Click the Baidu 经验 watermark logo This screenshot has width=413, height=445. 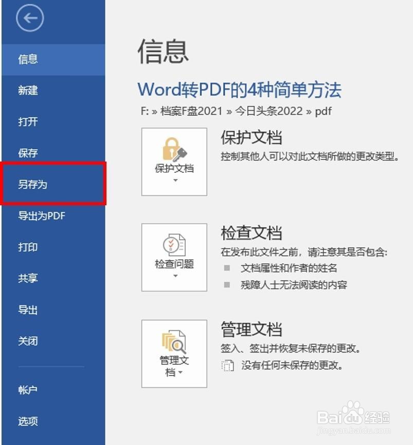coord(355,417)
